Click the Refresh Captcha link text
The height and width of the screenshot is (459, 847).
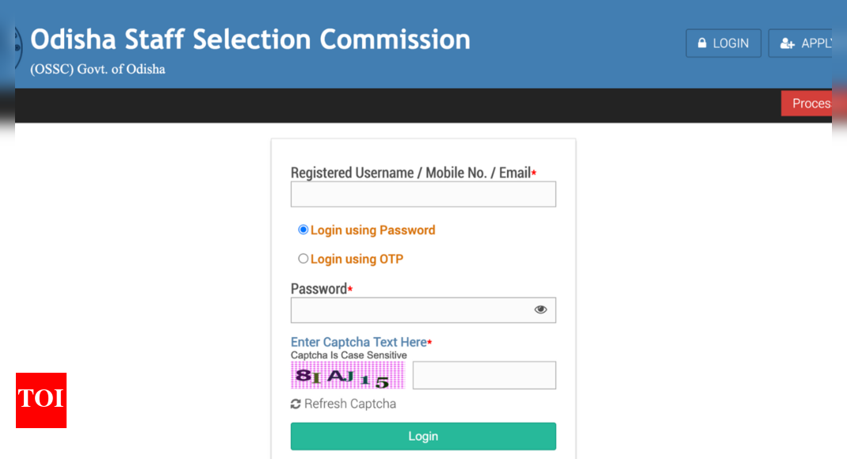349,404
